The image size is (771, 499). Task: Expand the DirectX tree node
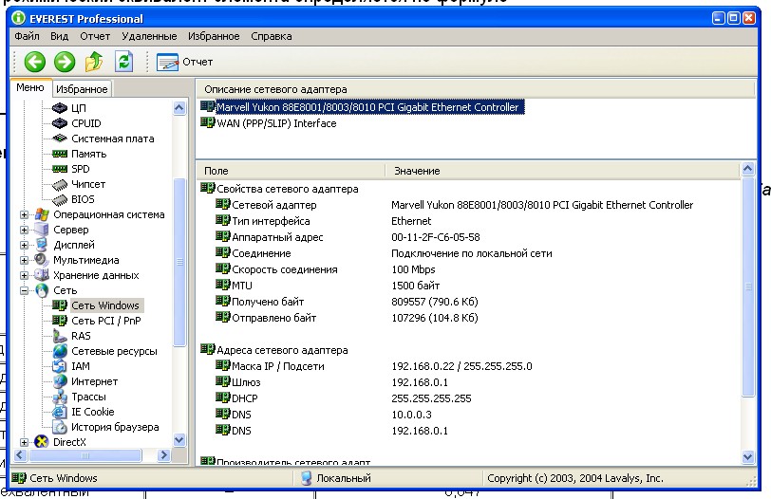pyautogui.click(x=25, y=442)
